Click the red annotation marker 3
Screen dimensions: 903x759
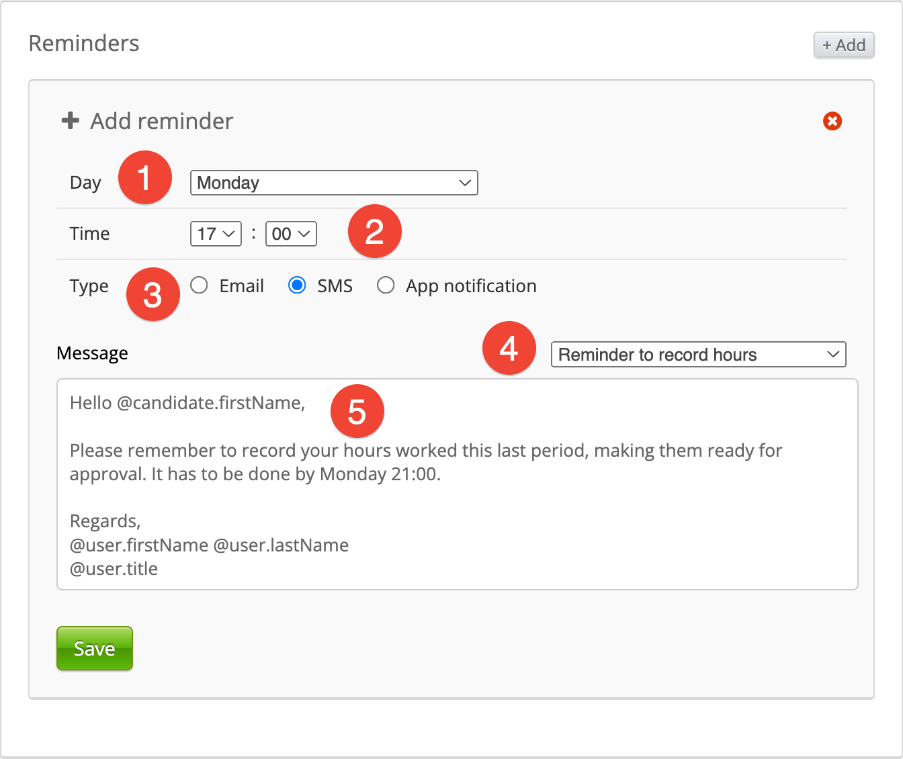[153, 294]
